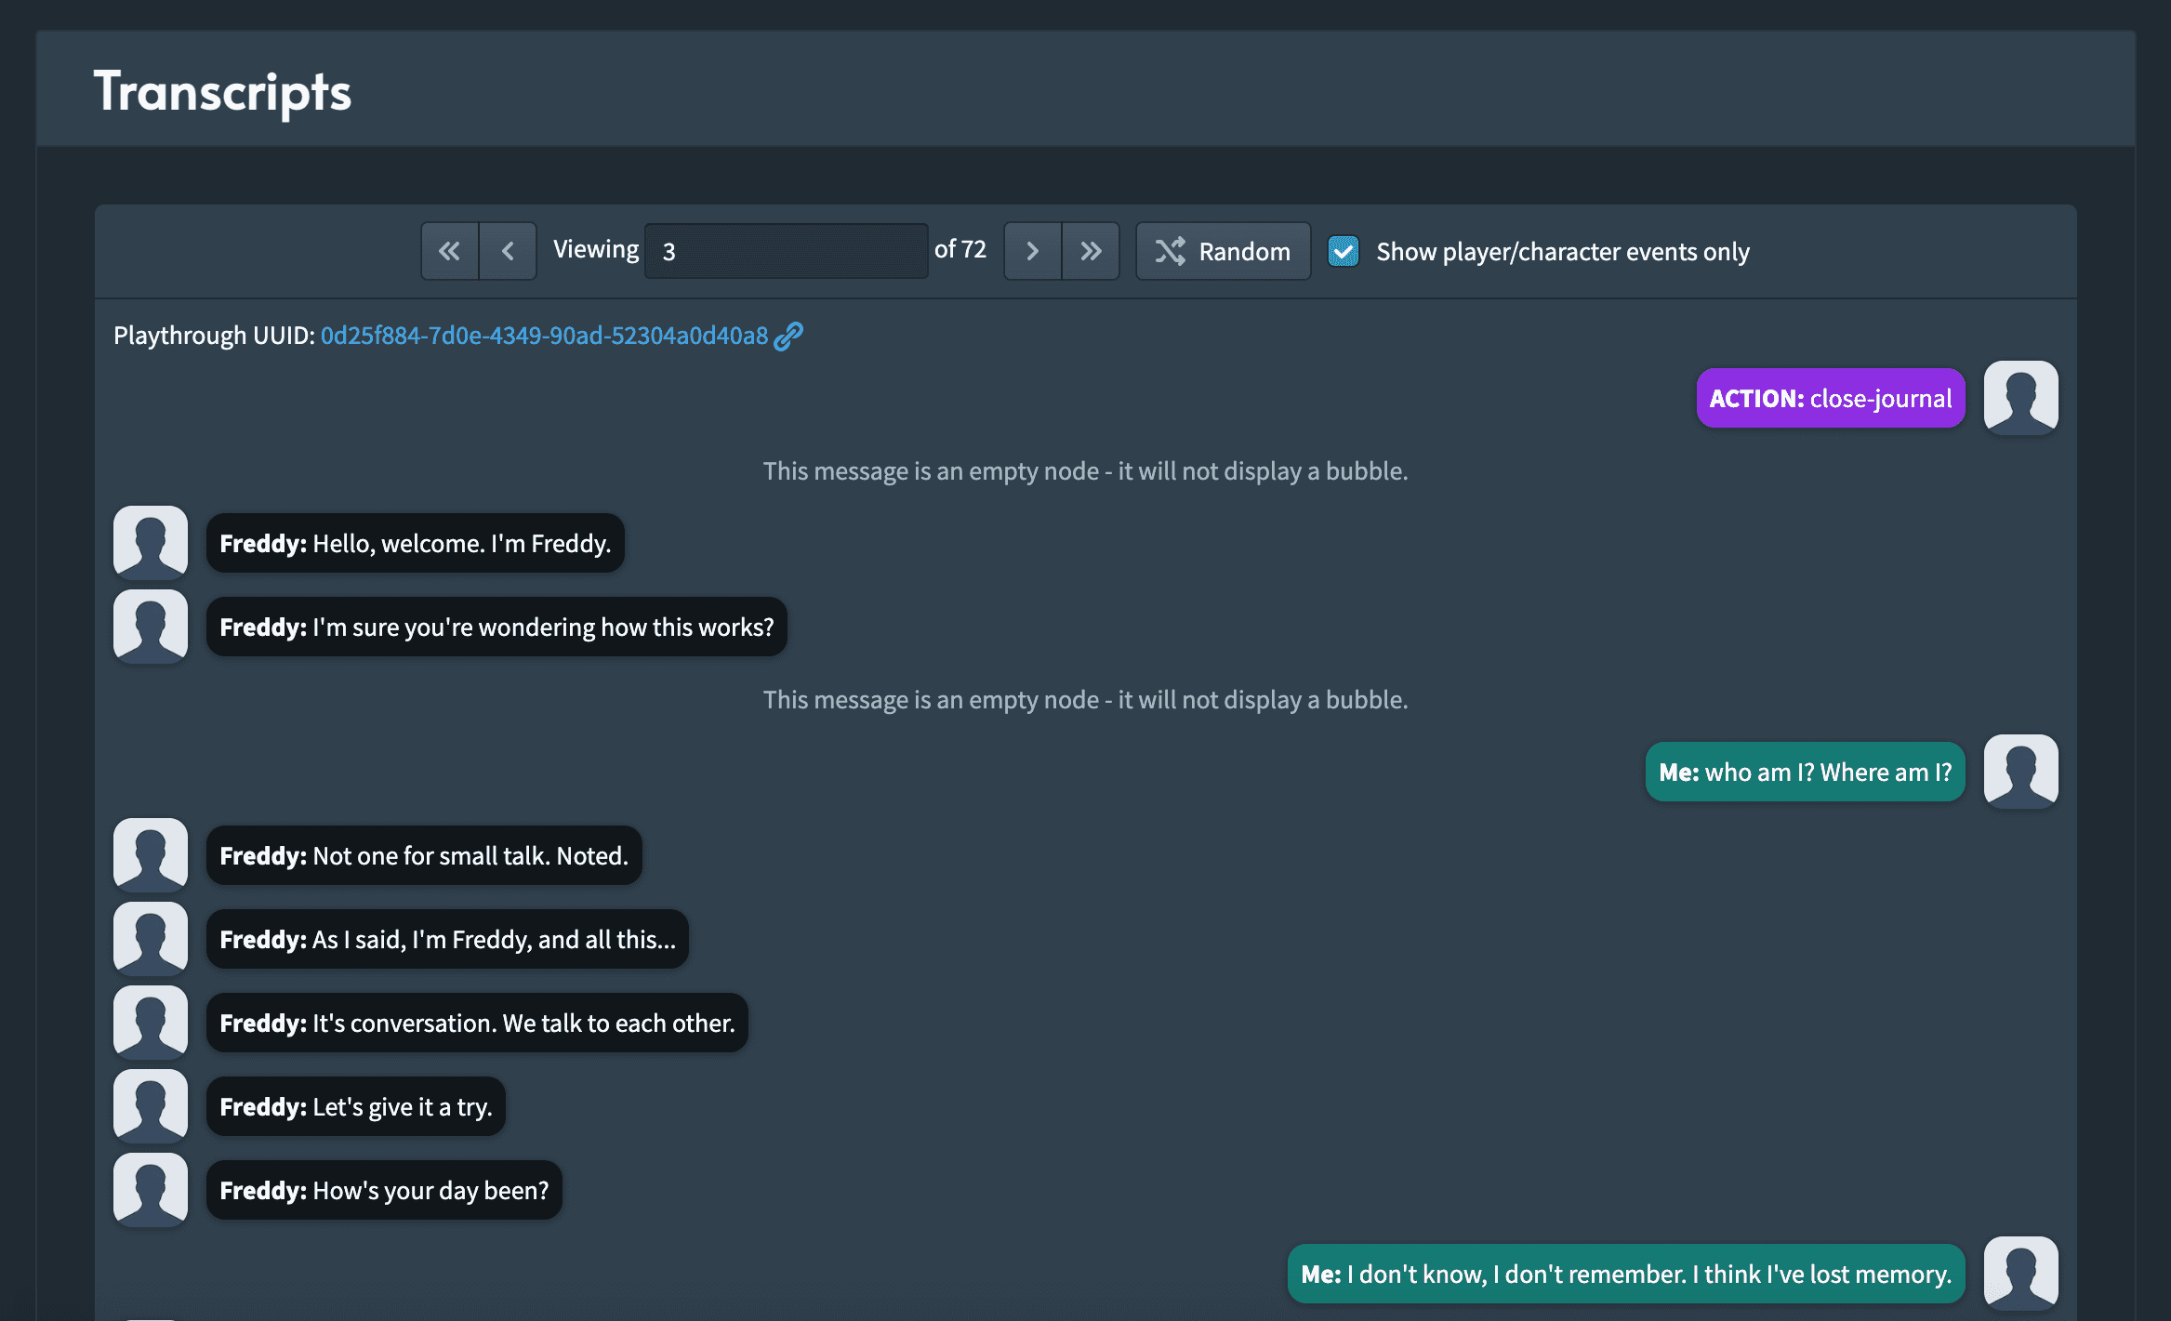
Task: Click player avatar next to close-journal action
Action: (2020, 398)
